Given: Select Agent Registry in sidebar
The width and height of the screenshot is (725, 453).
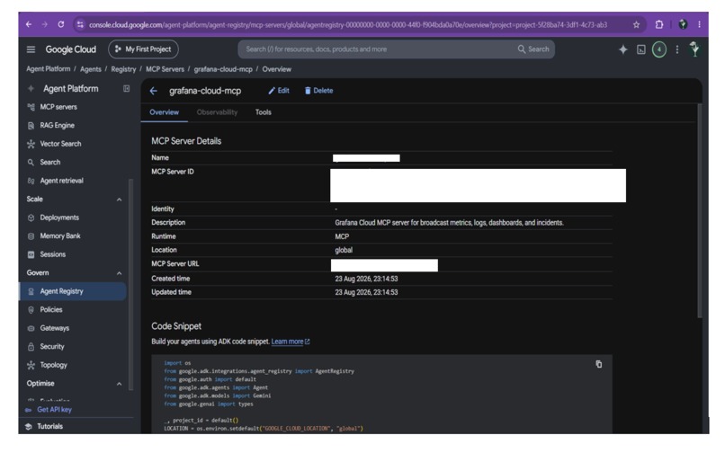Looking at the screenshot, I should (73, 291).
